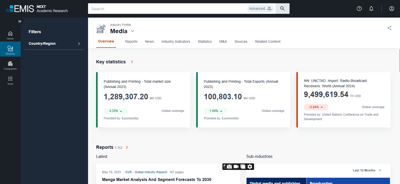
Task: Open notifications bell
Action: tap(371, 9)
